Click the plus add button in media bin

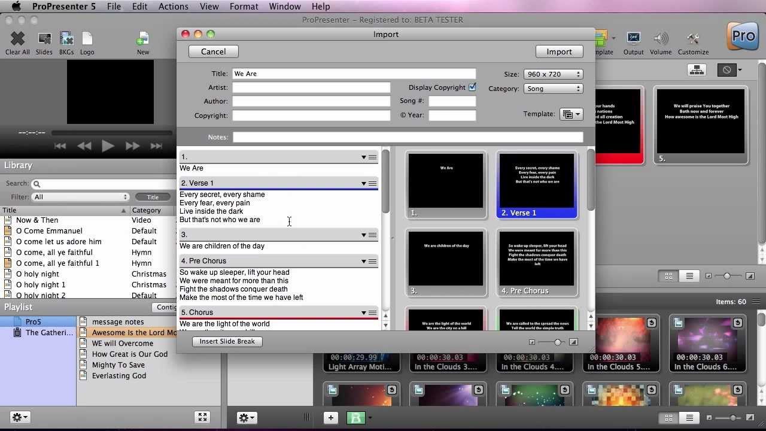(330, 418)
